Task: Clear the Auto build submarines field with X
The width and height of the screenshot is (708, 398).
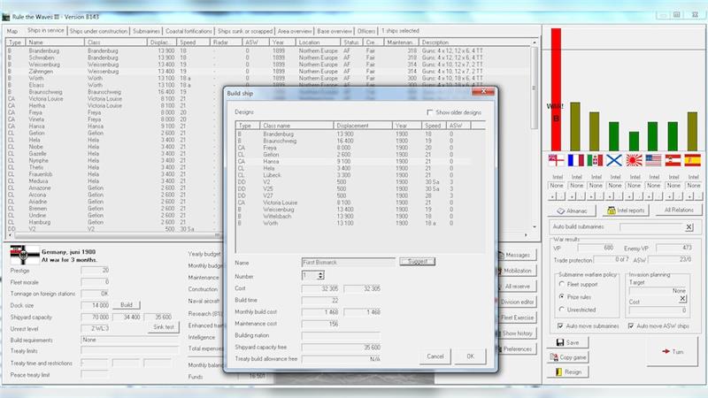Action: click(x=689, y=227)
